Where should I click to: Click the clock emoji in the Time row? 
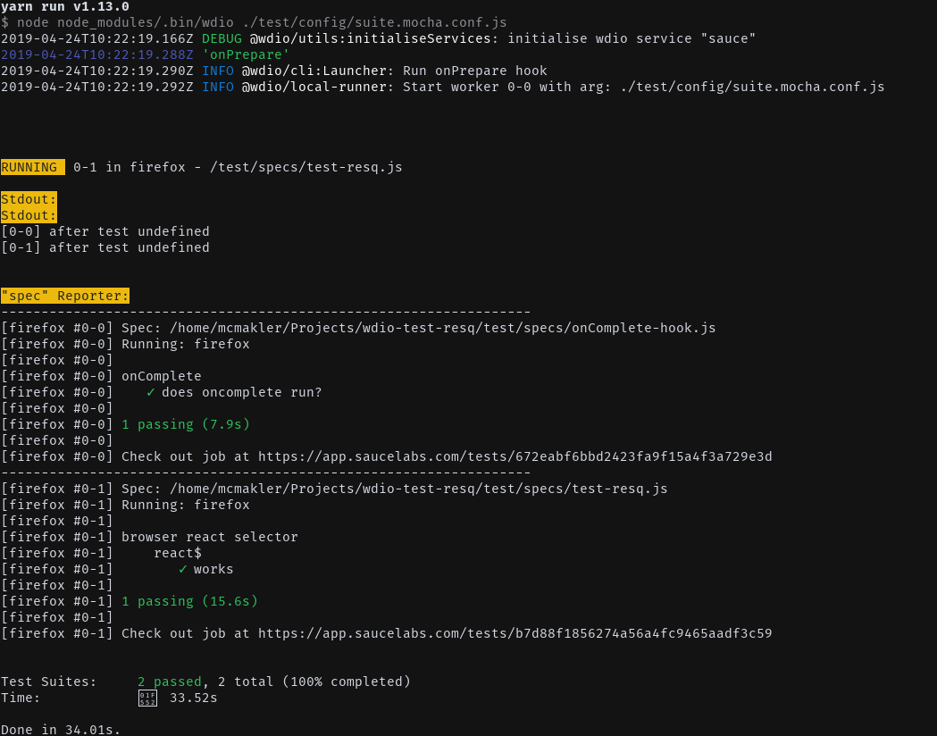[x=146, y=698]
